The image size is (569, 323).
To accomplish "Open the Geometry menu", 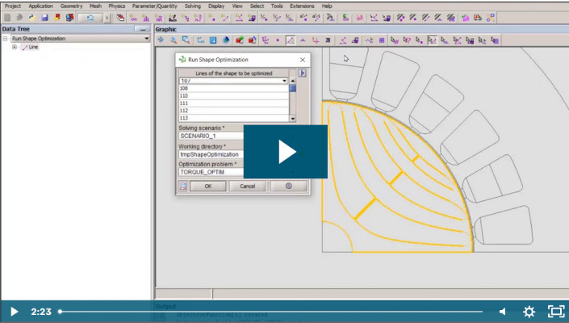I will (71, 6).
